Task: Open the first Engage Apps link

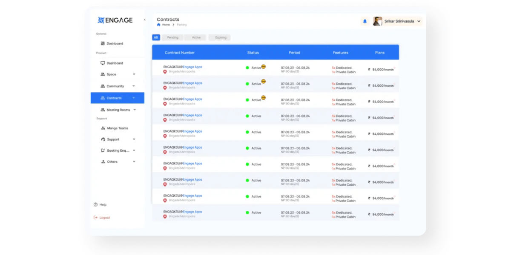Action: [192, 67]
